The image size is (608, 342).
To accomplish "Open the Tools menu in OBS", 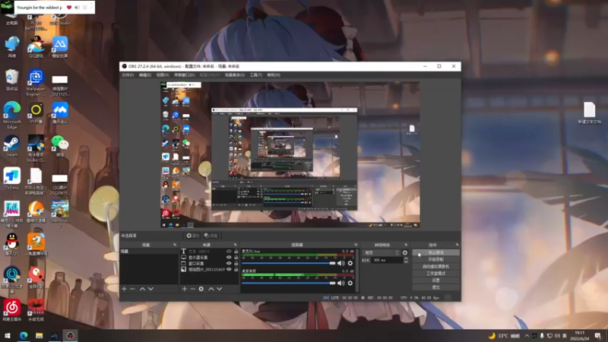I will click(256, 74).
